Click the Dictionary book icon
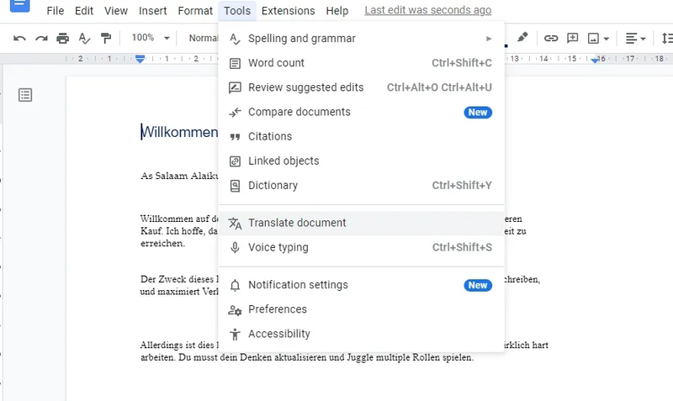673x401 pixels. click(x=235, y=186)
